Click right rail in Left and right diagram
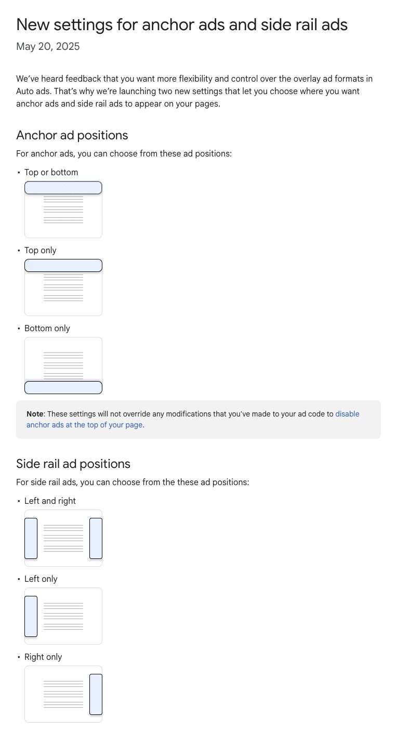Screen dimensions: 396x730 coord(96,538)
